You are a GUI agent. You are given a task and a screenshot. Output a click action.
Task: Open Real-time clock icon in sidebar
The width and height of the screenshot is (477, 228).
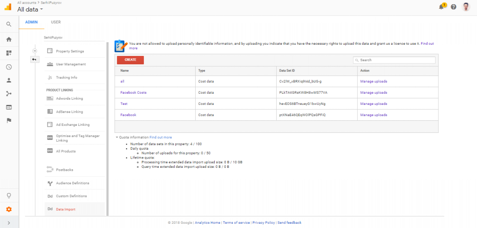(x=9, y=67)
